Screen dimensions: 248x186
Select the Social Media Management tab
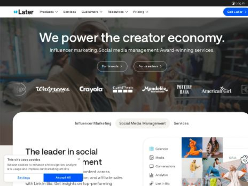click(x=143, y=123)
